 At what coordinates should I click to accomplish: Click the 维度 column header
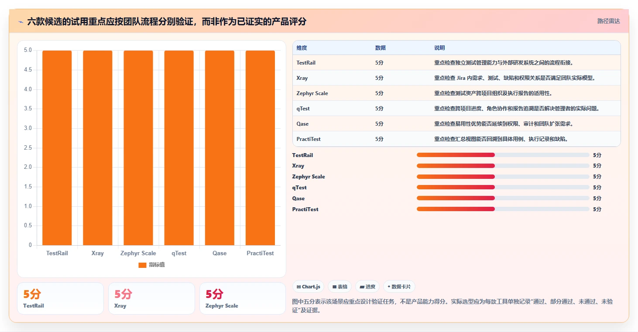pos(302,48)
